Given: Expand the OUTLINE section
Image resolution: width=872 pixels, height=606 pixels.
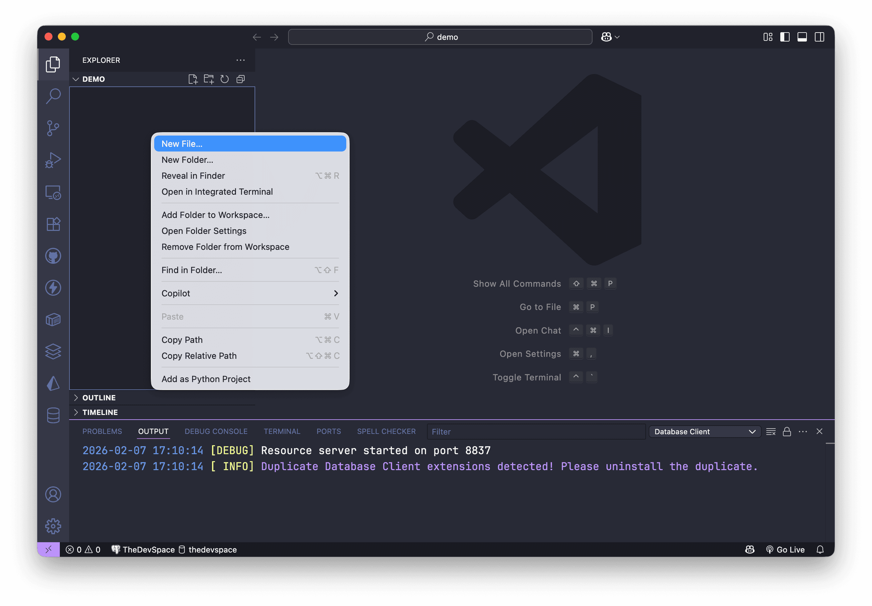Looking at the screenshot, I should 99,398.
